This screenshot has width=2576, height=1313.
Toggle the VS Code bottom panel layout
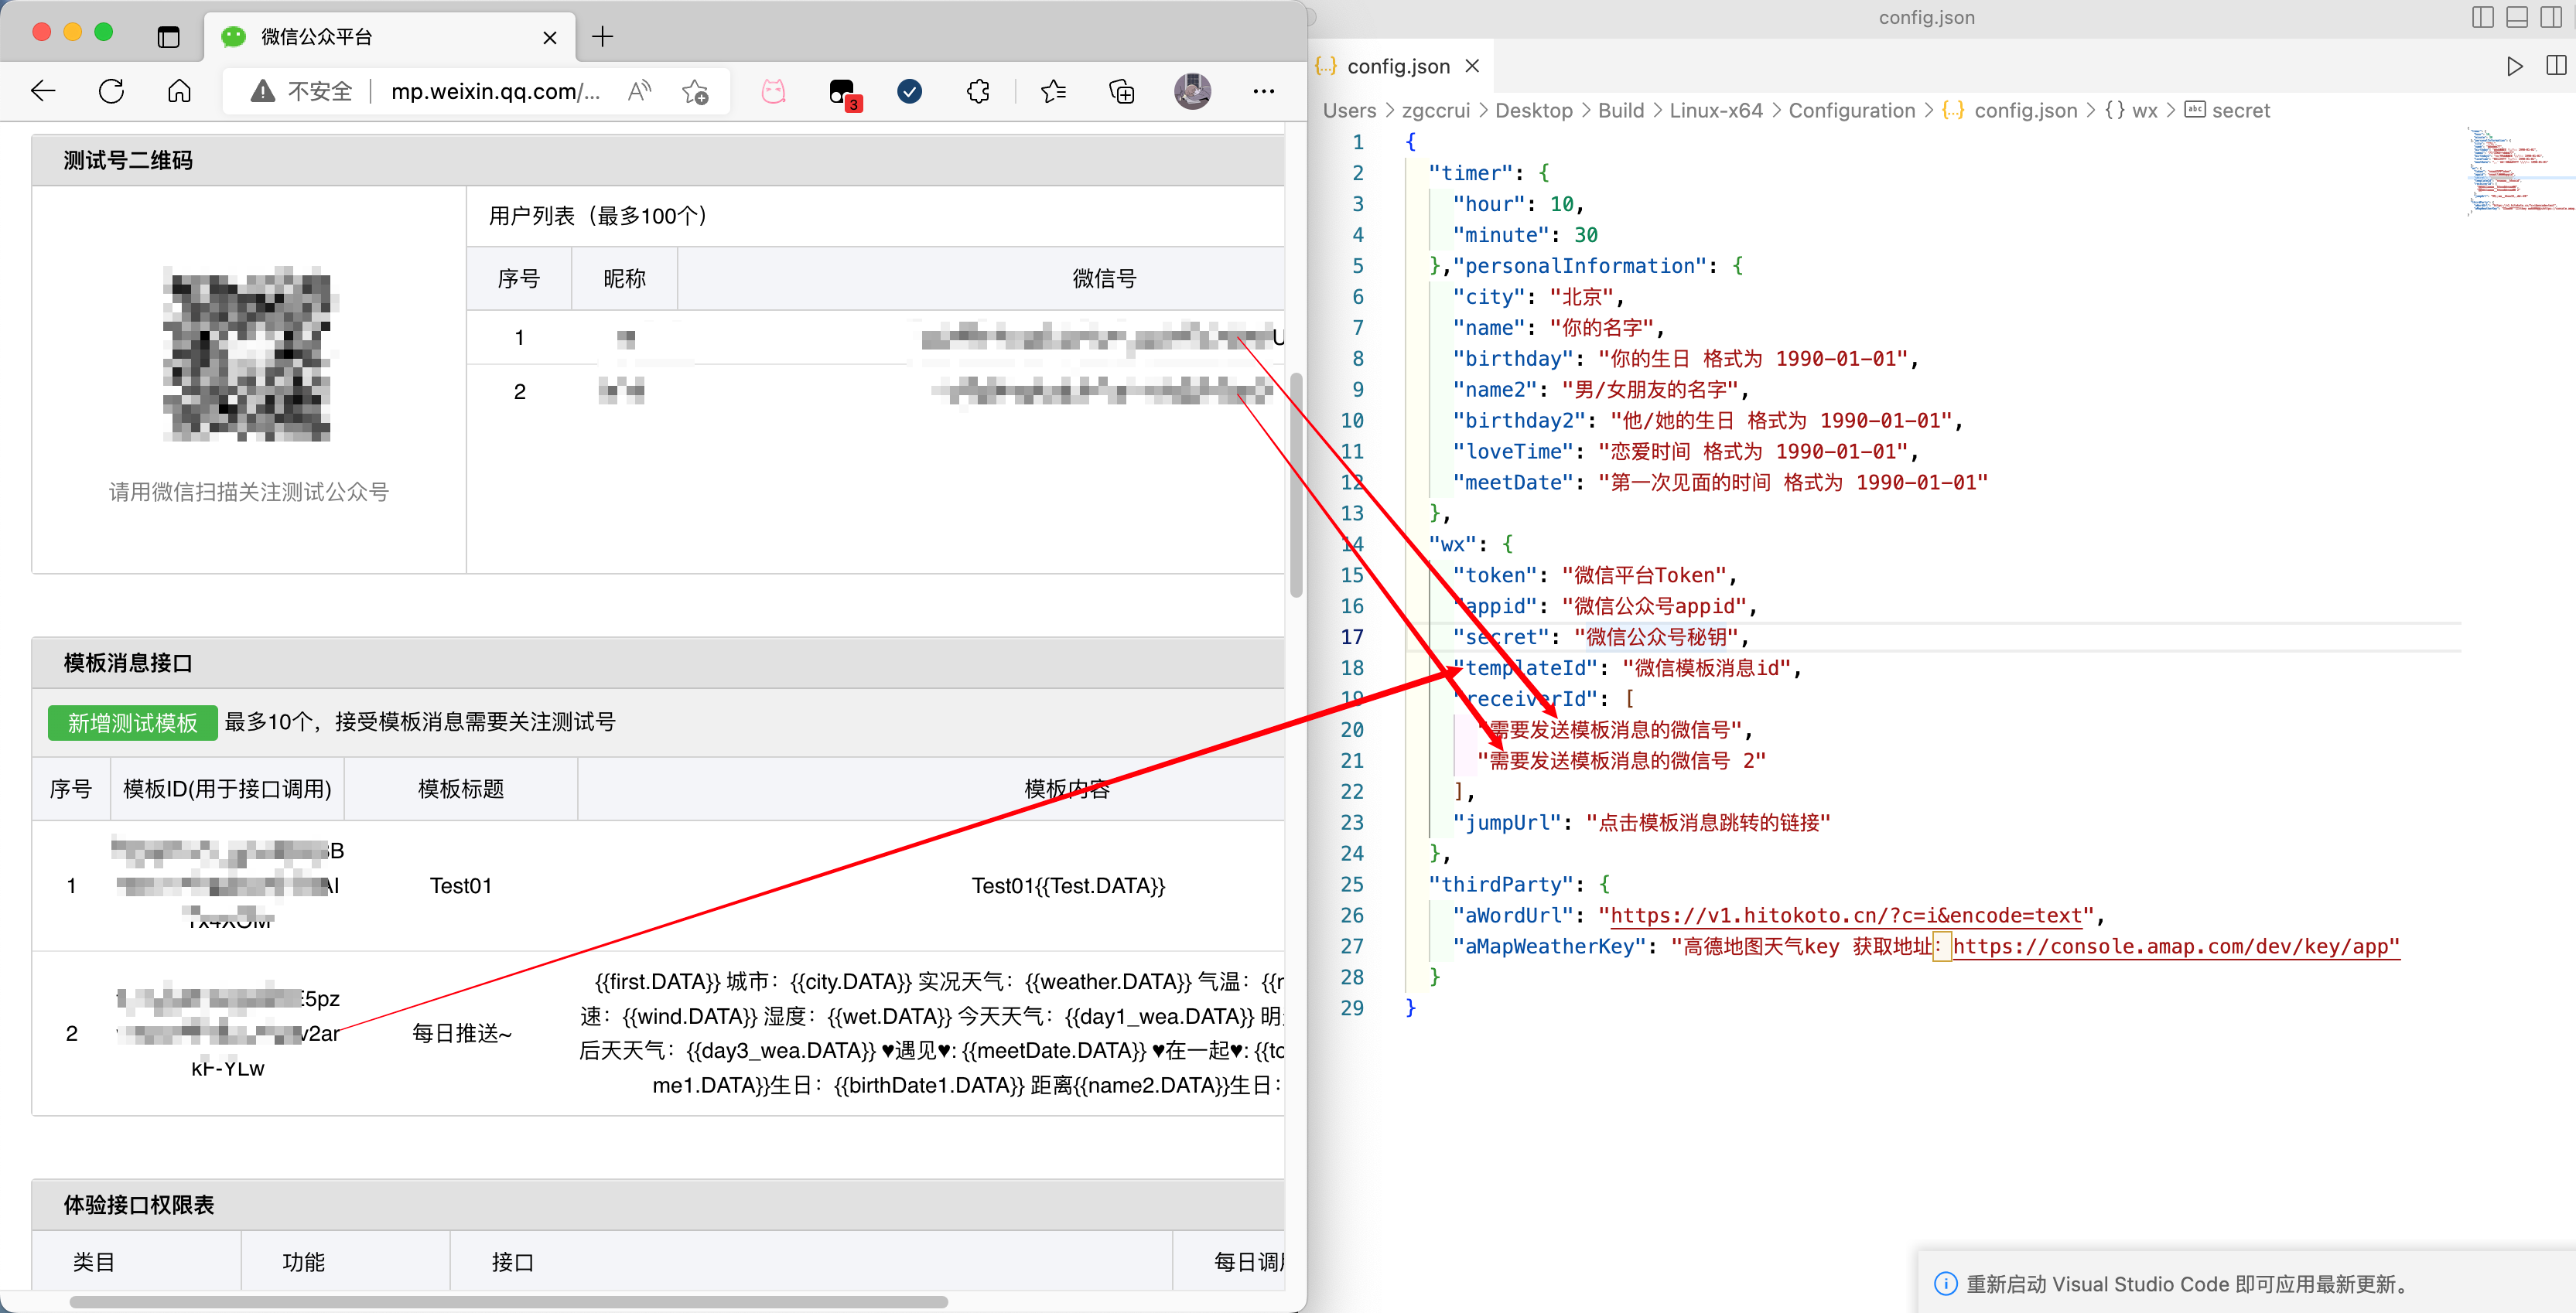(x=2517, y=18)
